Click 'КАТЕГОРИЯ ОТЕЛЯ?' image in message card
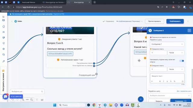The image size is (193, 108). click(x=70, y=30)
